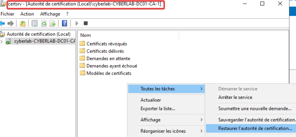Open the Certificats révoqués folder
Screen dimensions: 296x137
coord(106,43)
